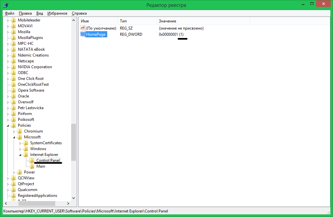Collapse the Internet Explorer key
Screen dimensions: 333x217
point(20,155)
